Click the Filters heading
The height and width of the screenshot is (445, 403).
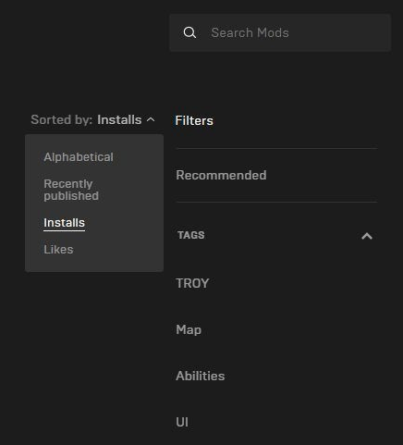(194, 120)
